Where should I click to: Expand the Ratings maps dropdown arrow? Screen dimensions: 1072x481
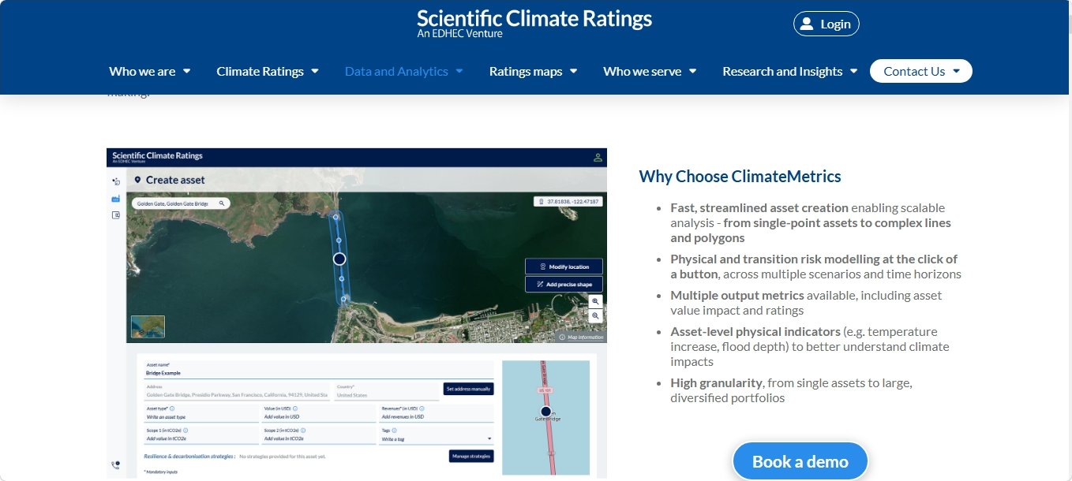[574, 71]
